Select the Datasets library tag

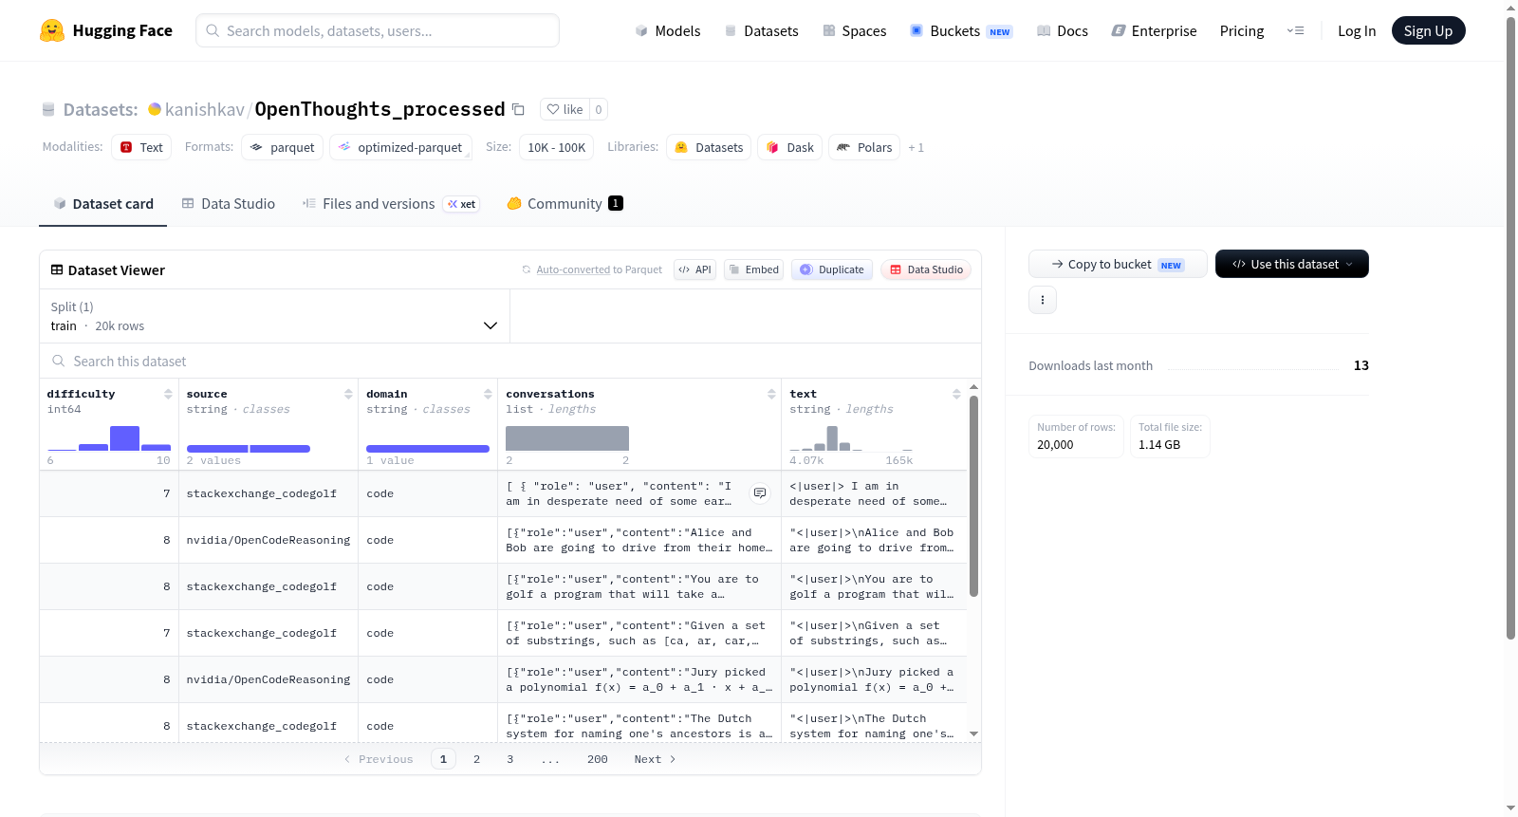tap(709, 147)
